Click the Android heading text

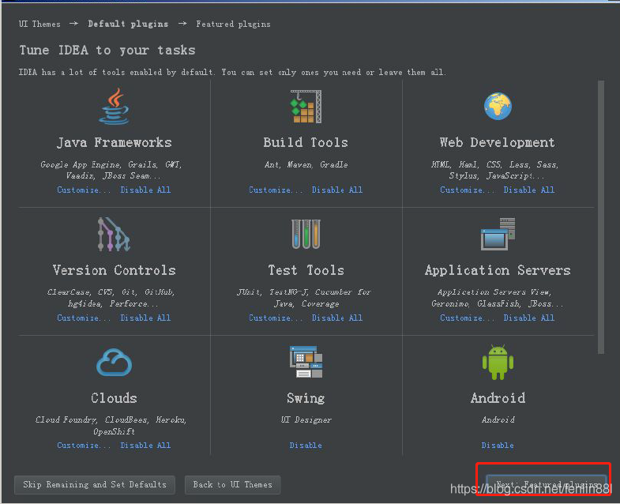click(498, 398)
